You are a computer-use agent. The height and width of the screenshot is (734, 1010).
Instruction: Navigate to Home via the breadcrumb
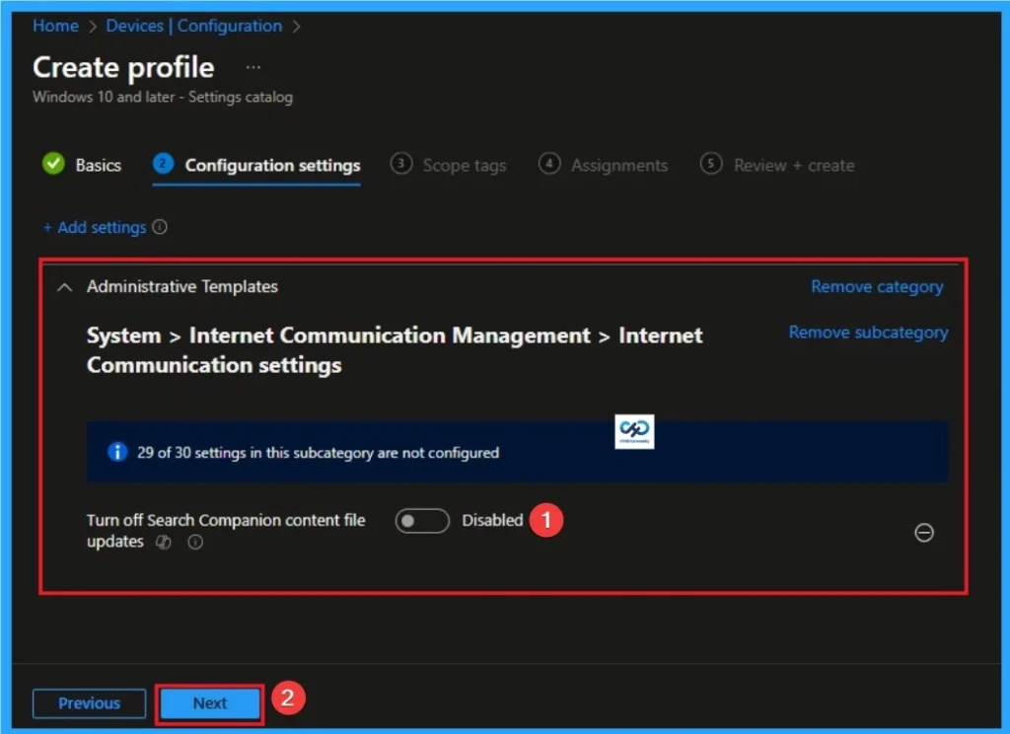[x=54, y=26]
